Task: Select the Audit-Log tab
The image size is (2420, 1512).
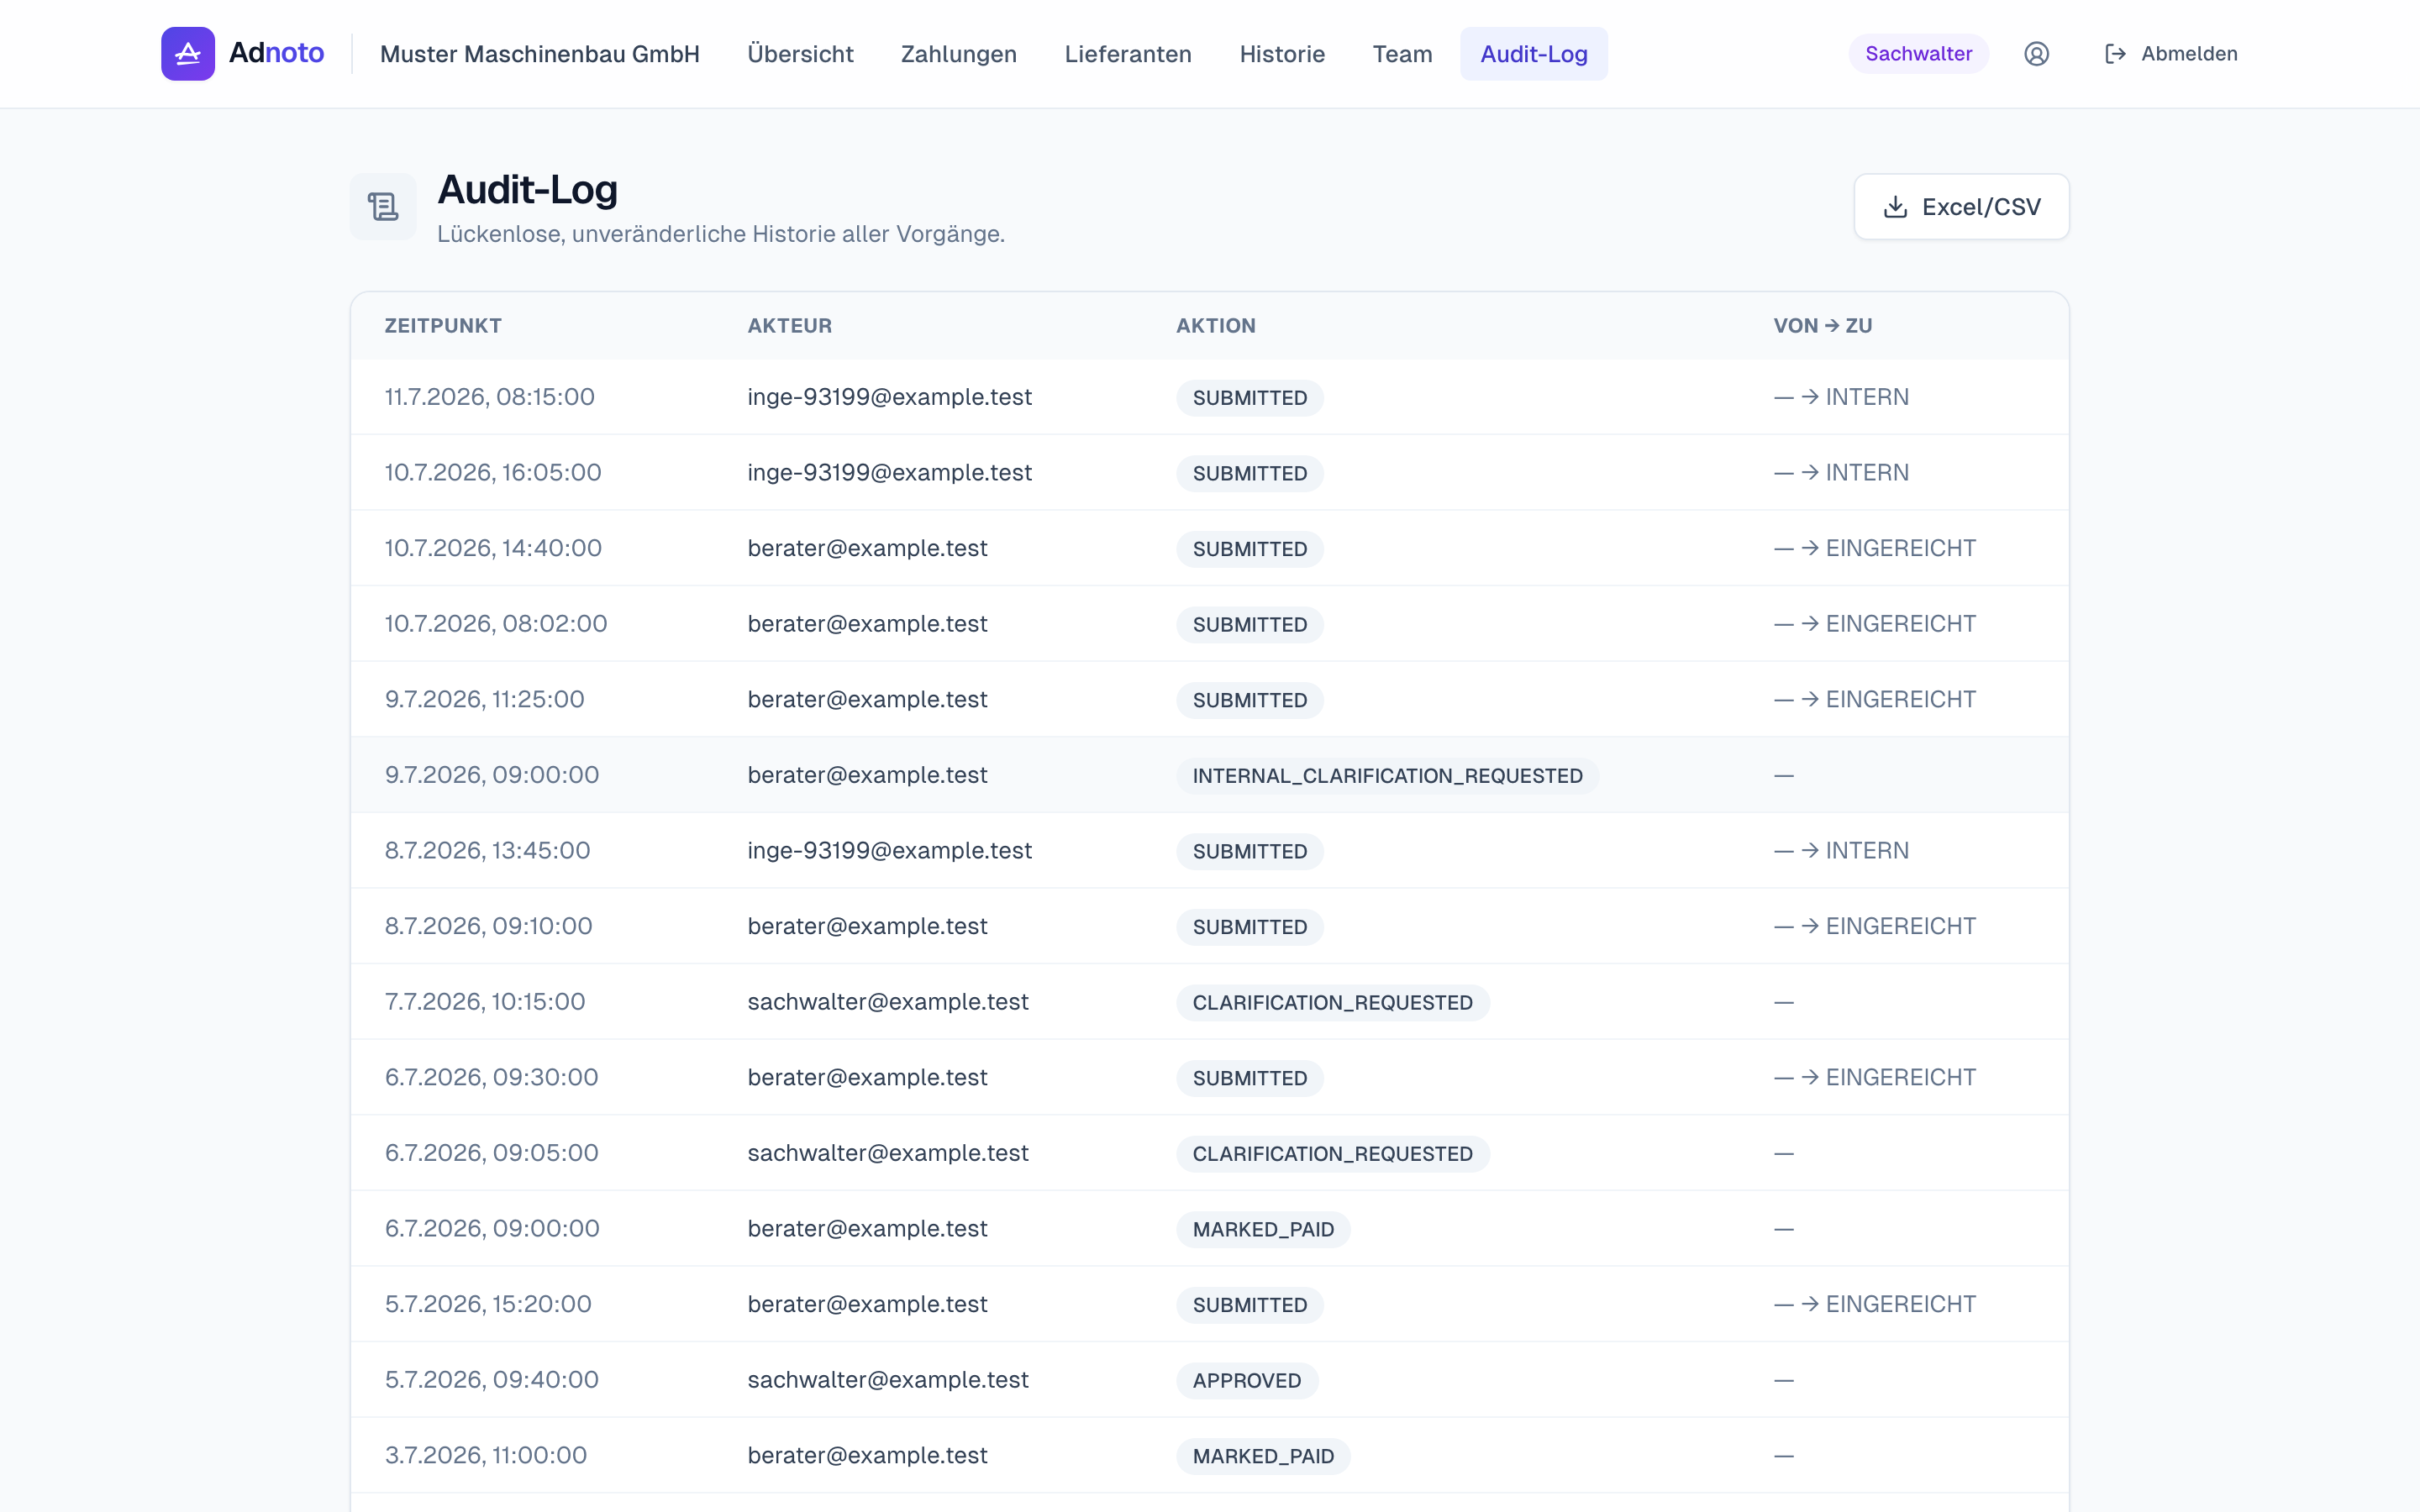Action: [x=1534, y=54]
